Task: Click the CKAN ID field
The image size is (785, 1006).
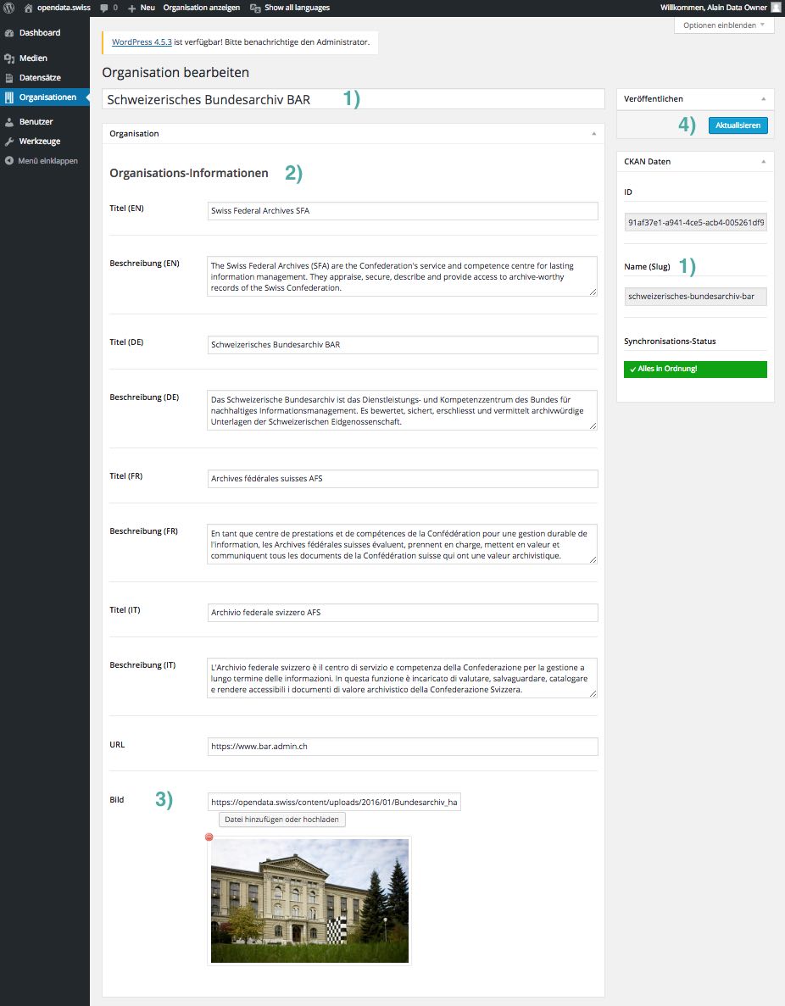Action: point(695,223)
